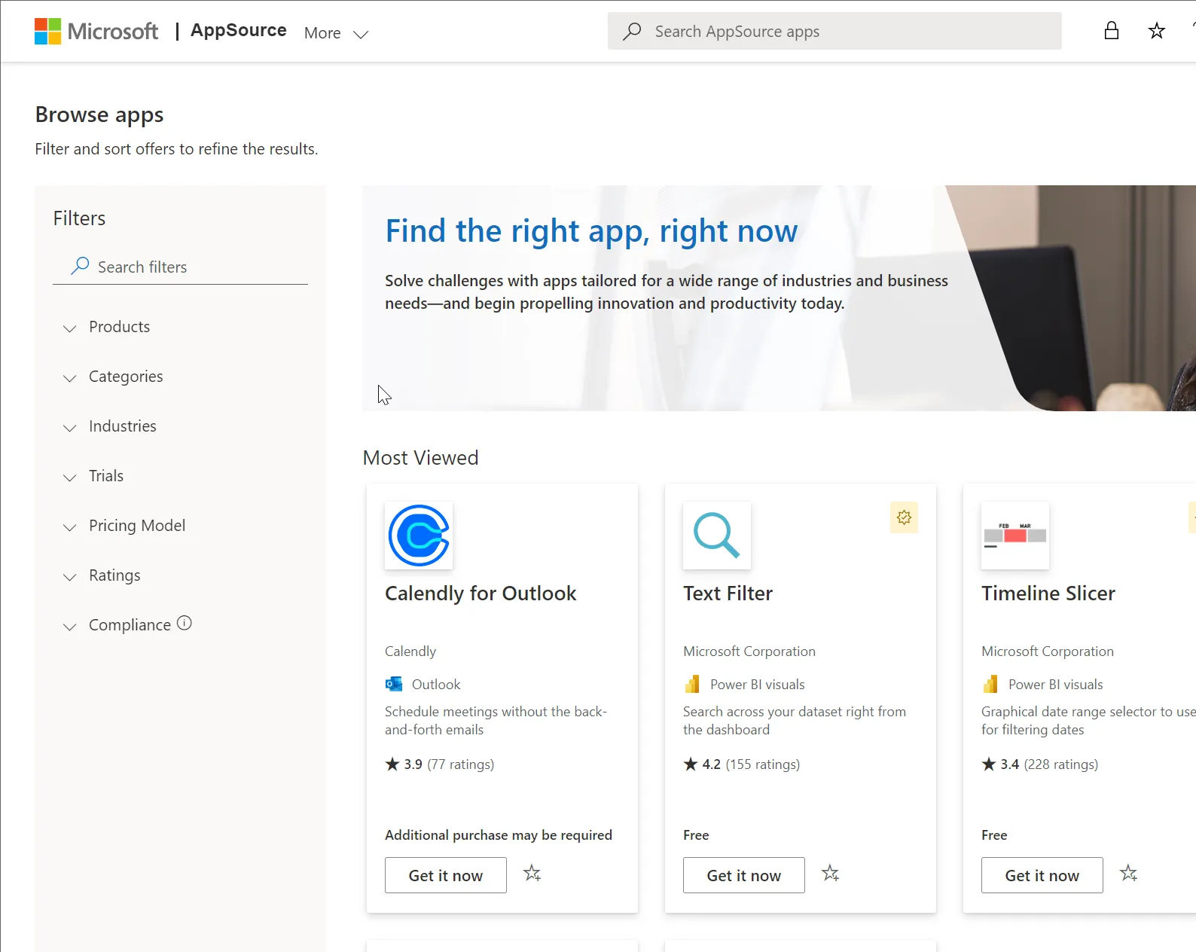Screen dimensions: 1196x952
Task: Click the '(77 ratings)' text
Action: click(x=461, y=764)
